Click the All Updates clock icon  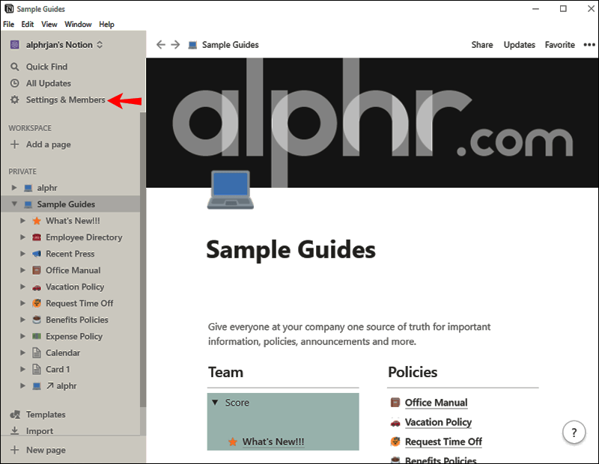click(x=14, y=83)
